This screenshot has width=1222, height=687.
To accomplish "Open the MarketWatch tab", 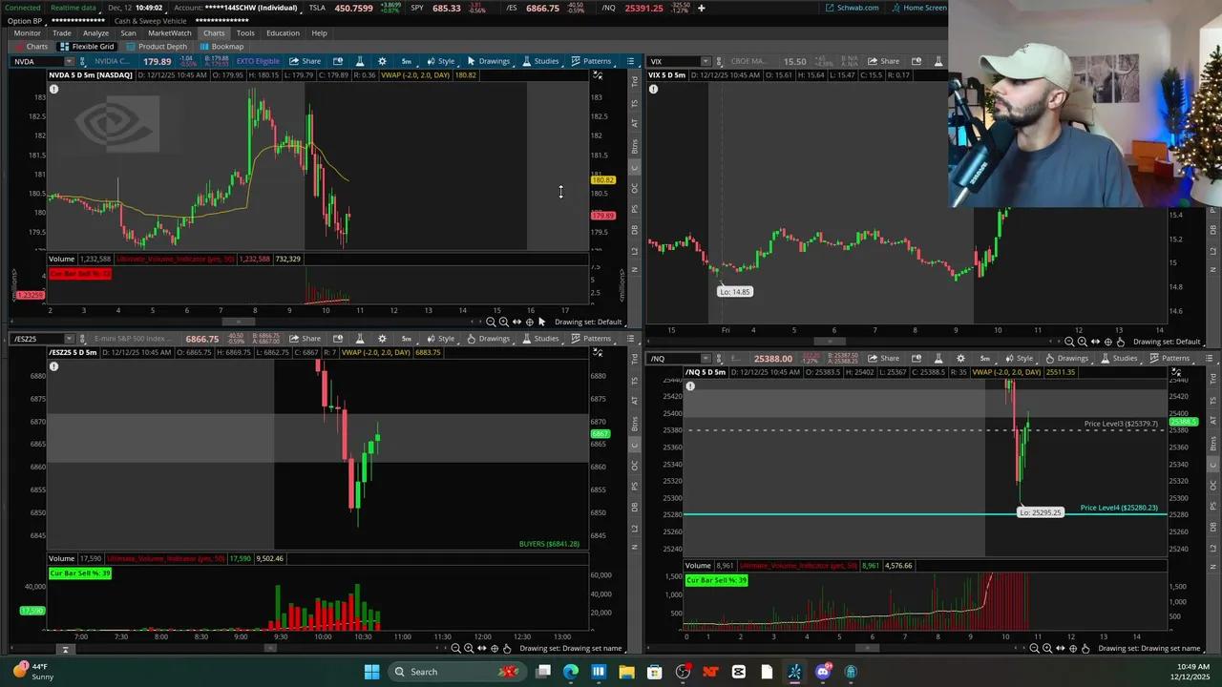I will click(170, 33).
